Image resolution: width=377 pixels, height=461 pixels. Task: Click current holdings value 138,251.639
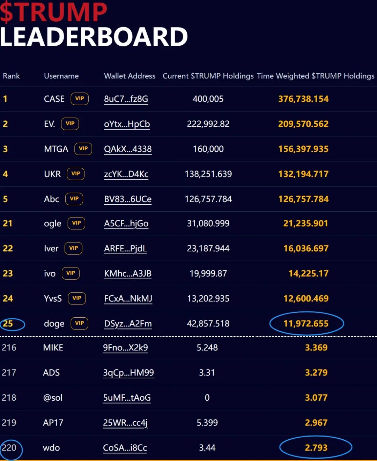[208, 174]
